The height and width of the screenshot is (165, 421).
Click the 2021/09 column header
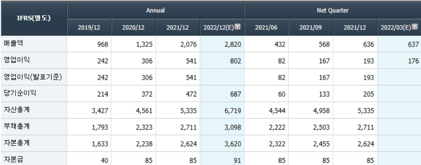click(311, 27)
